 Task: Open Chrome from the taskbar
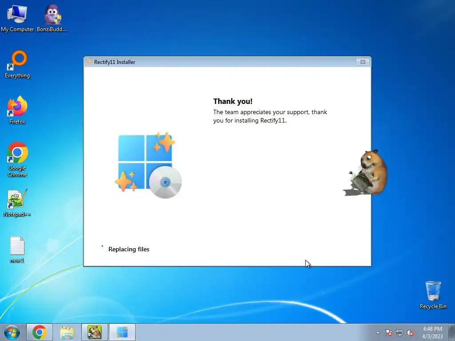tap(40, 332)
